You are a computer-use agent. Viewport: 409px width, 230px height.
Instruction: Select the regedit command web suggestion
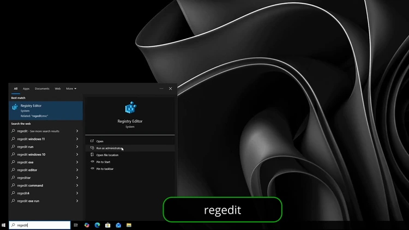46,185
